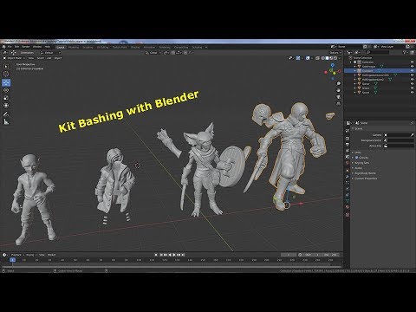Click the timeline blue playhead marker
416x312 pixels.
(x=12, y=260)
